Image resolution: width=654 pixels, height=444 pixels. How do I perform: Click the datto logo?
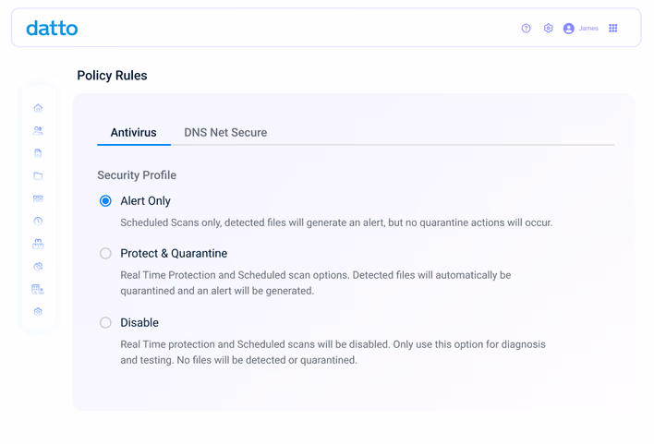click(52, 28)
